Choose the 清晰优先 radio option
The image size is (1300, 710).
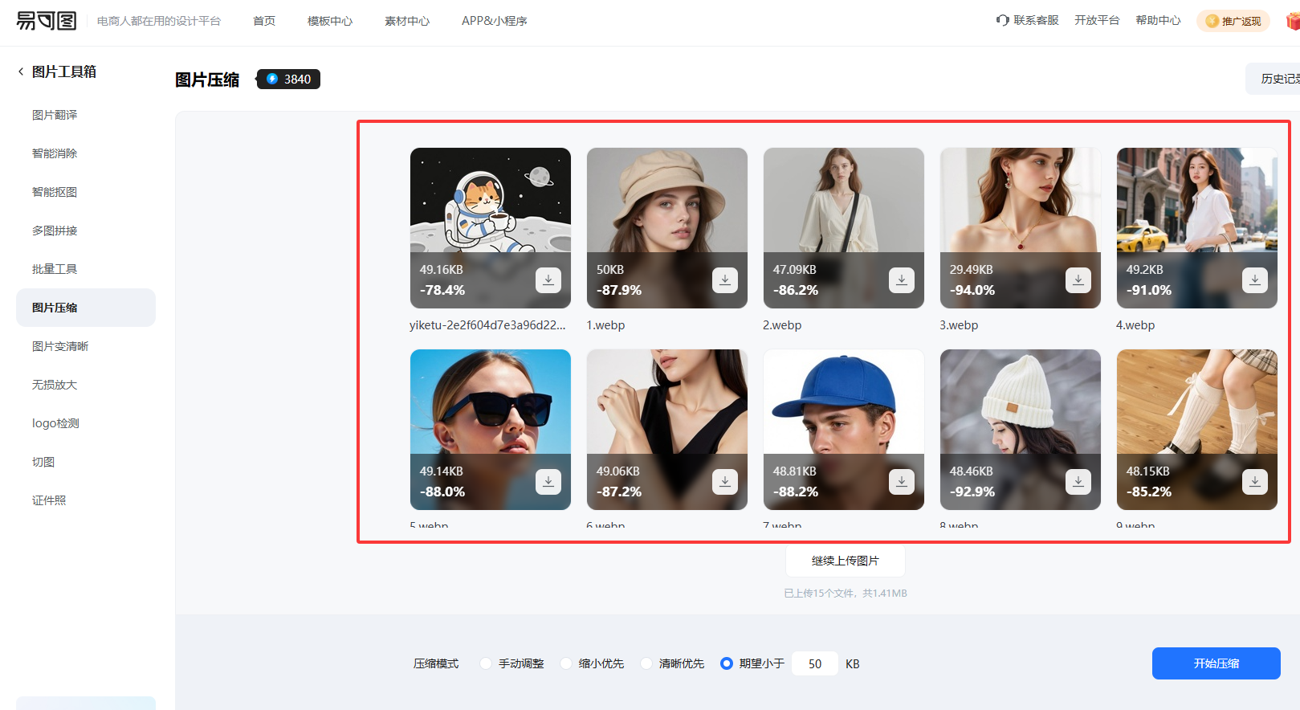[646, 663]
